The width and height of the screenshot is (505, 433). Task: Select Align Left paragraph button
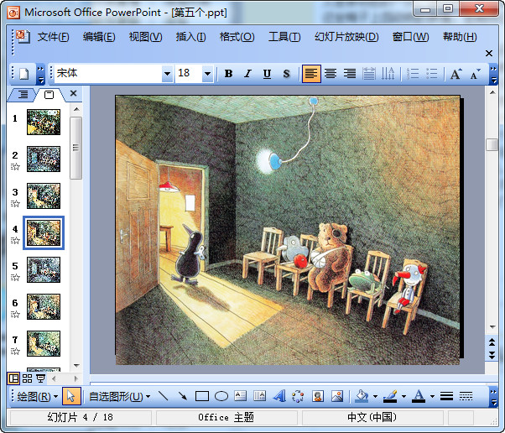tap(311, 74)
